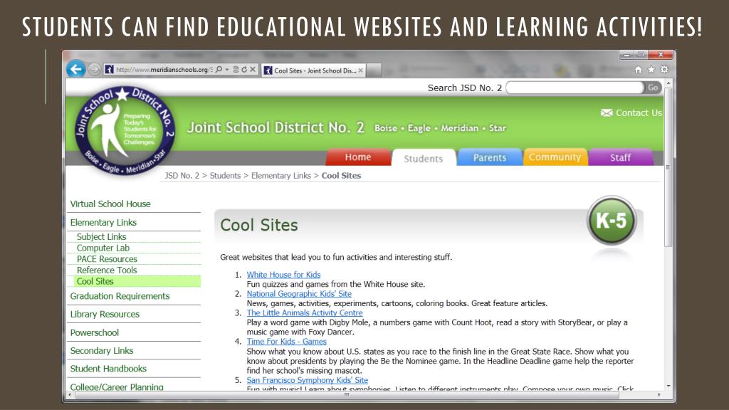Open Virtual School House sidebar link

point(110,204)
